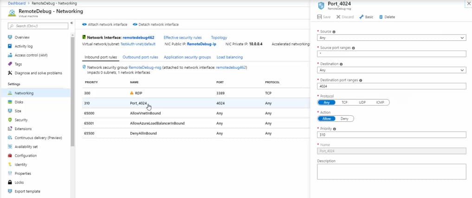Click Attach network interface
The image size is (472, 198).
pyautogui.click(x=105, y=25)
